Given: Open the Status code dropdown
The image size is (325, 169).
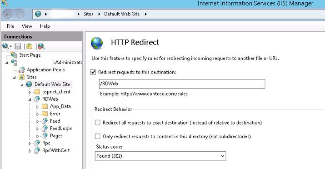Looking at the screenshot, I should (160, 156).
